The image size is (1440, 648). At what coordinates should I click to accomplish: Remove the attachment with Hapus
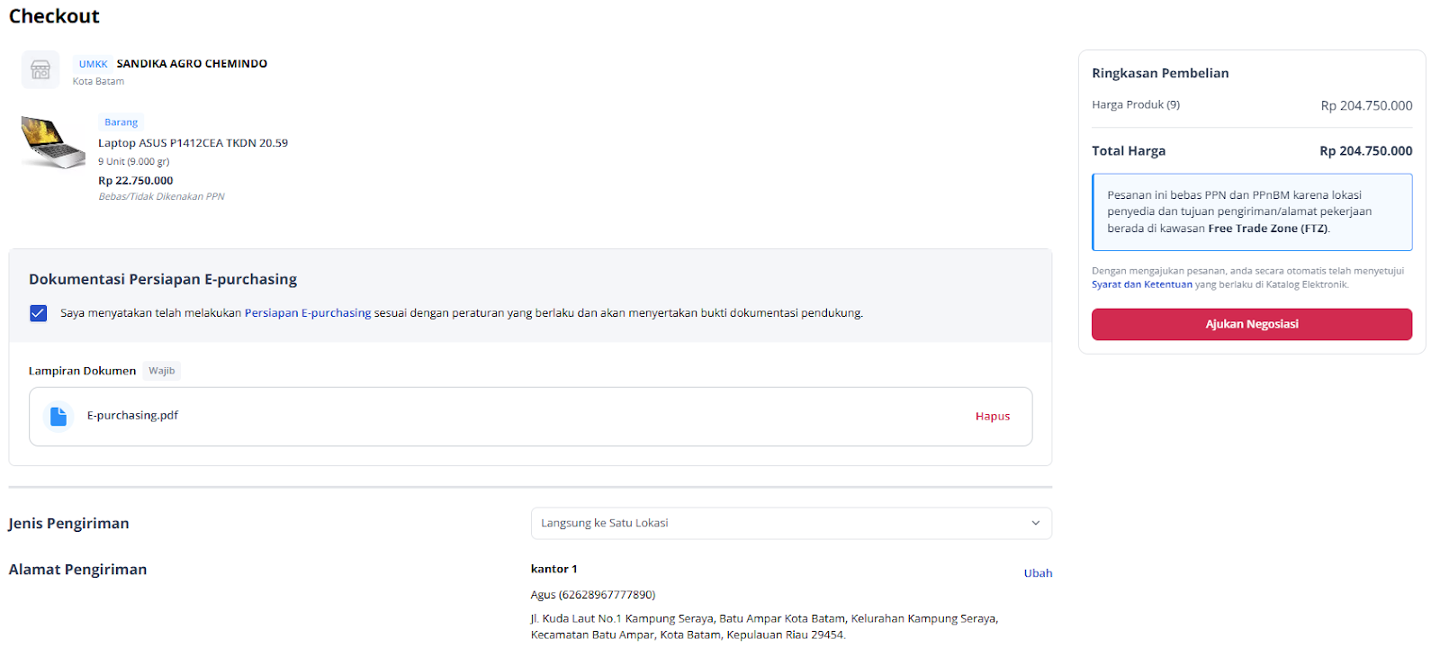pyautogui.click(x=993, y=416)
